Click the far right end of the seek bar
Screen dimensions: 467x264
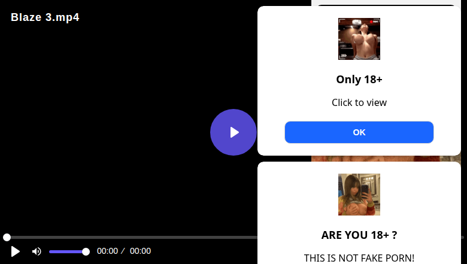point(463,237)
